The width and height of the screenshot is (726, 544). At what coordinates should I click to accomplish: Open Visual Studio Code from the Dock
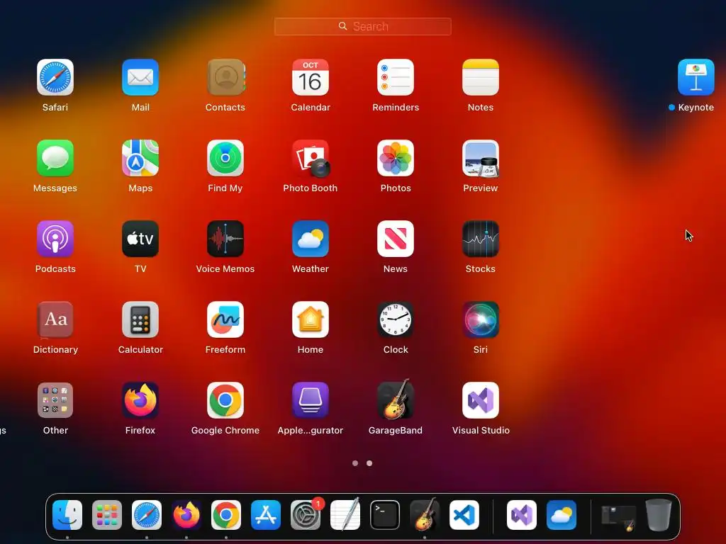(x=464, y=515)
